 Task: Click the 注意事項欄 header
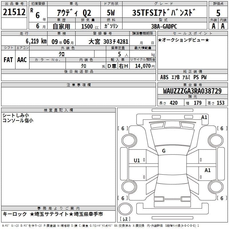pos(78,85)
